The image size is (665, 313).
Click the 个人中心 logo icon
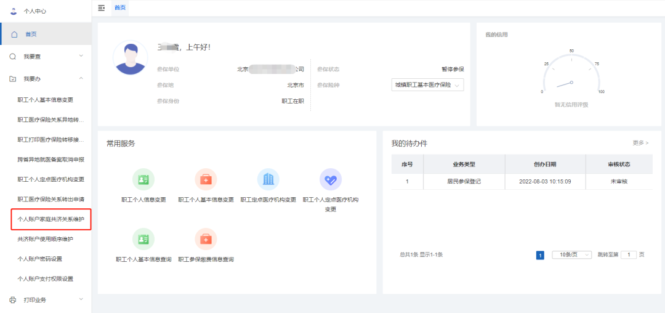[x=14, y=11]
